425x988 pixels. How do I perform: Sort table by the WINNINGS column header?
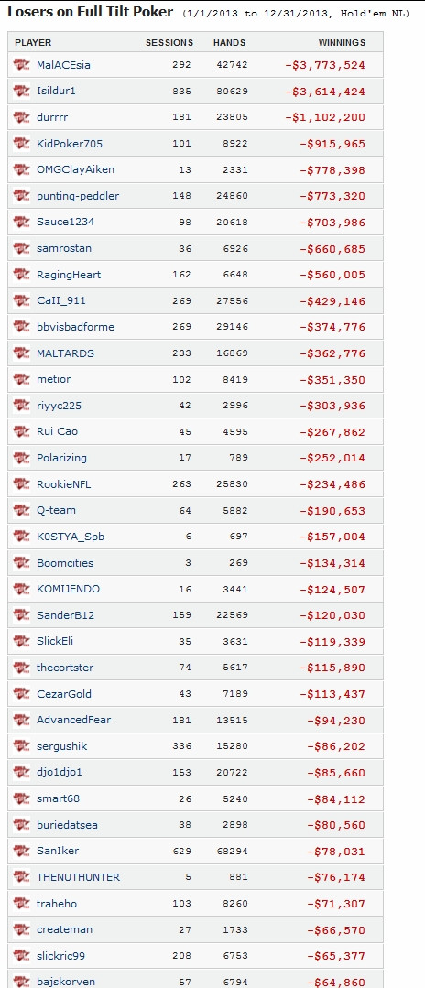(342, 43)
